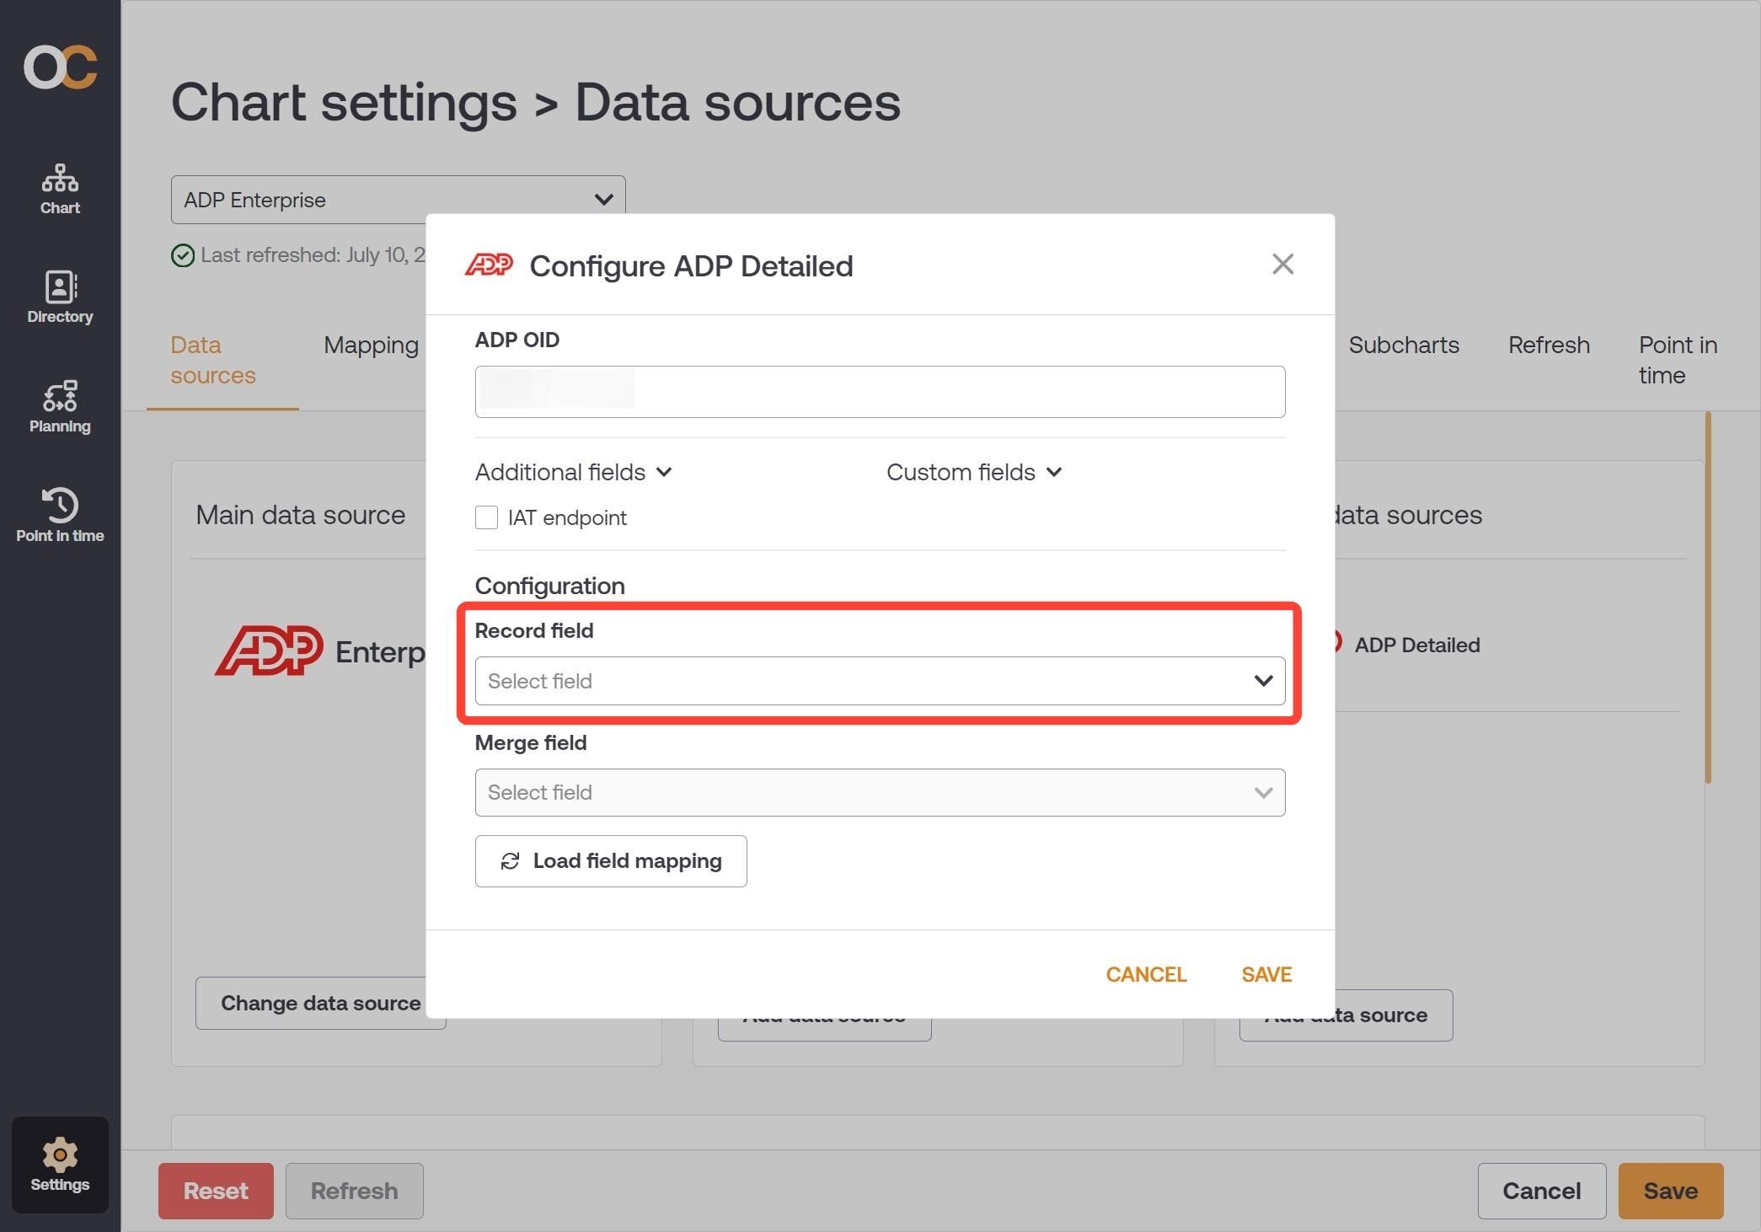
Task: Open the Chart view in sidebar
Action: click(60, 190)
